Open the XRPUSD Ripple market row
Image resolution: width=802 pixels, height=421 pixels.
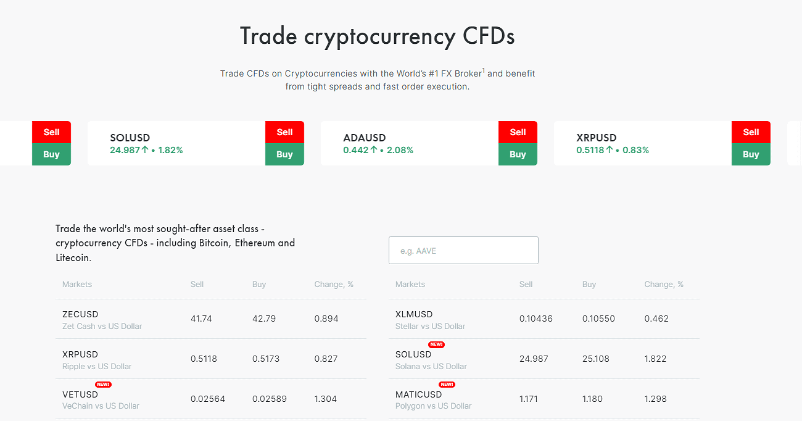[x=211, y=359]
